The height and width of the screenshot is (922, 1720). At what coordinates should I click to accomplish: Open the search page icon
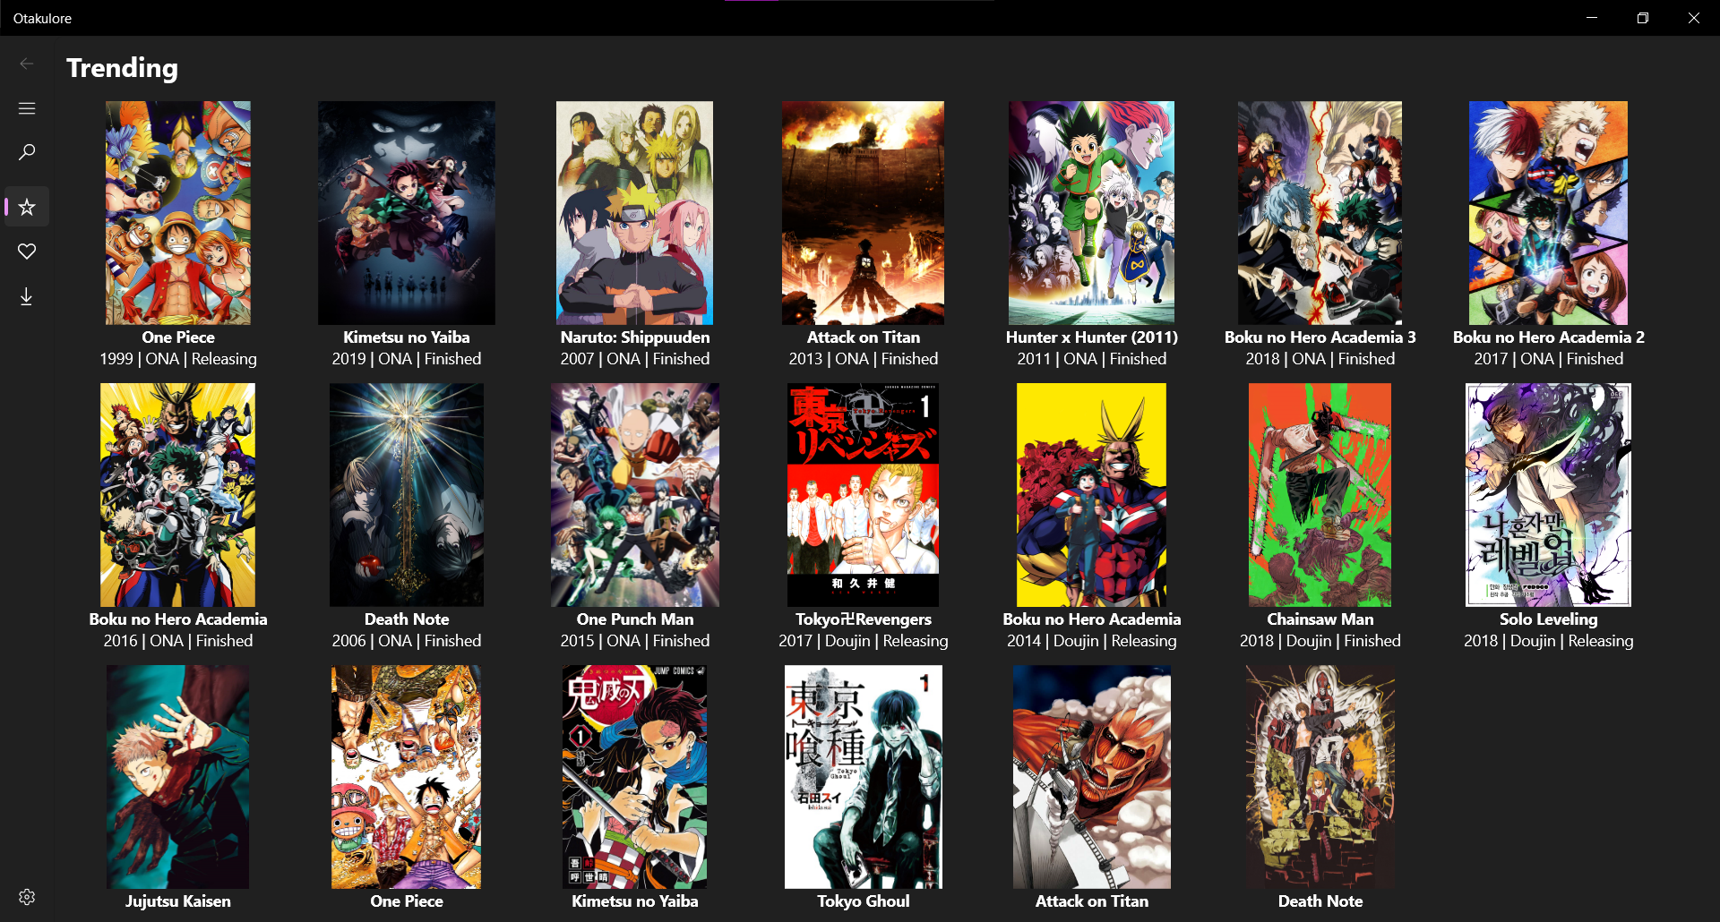click(x=27, y=152)
